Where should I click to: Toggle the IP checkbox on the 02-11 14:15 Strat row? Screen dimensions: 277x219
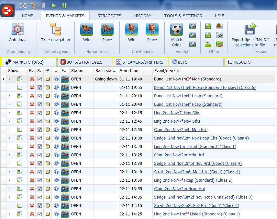[48, 206]
